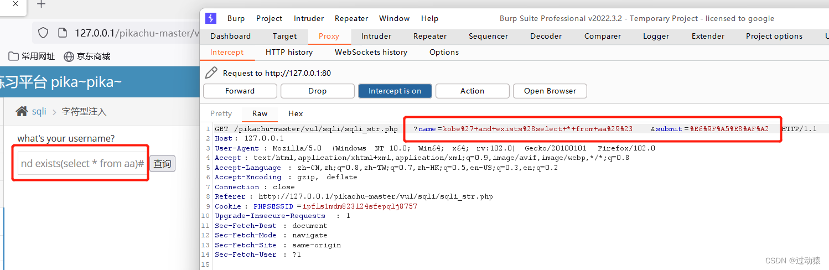Open the Window menu
This screenshot has height=270, width=829.
395,18
